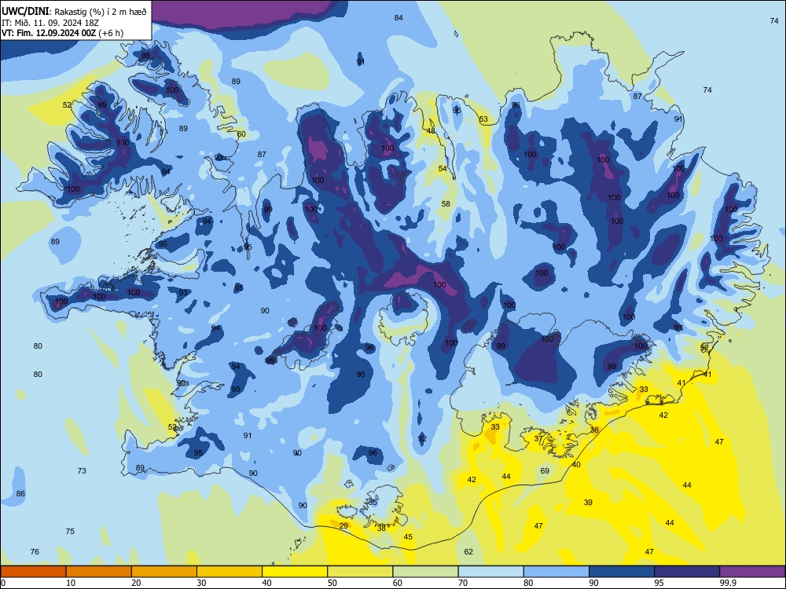Click the legend tick label '70'
This screenshot has height=589, width=786.
tap(463, 583)
